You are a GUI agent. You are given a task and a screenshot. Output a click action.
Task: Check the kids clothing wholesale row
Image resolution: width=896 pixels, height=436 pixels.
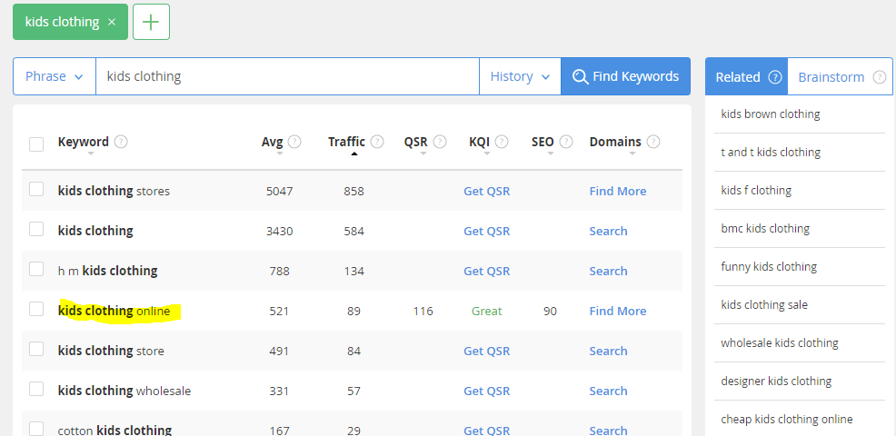point(36,389)
